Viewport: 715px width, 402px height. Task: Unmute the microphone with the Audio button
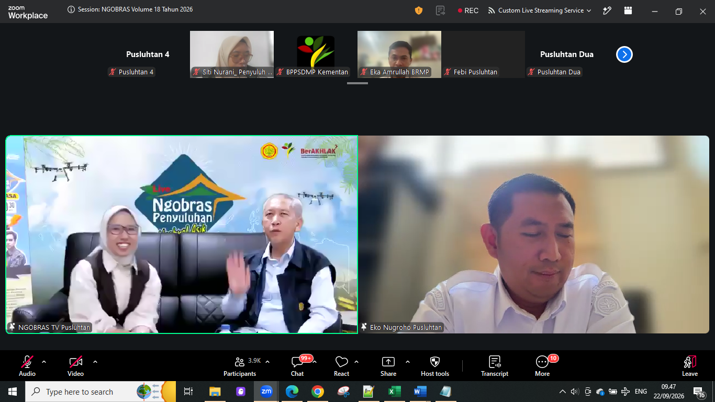click(x=27, y=365)
